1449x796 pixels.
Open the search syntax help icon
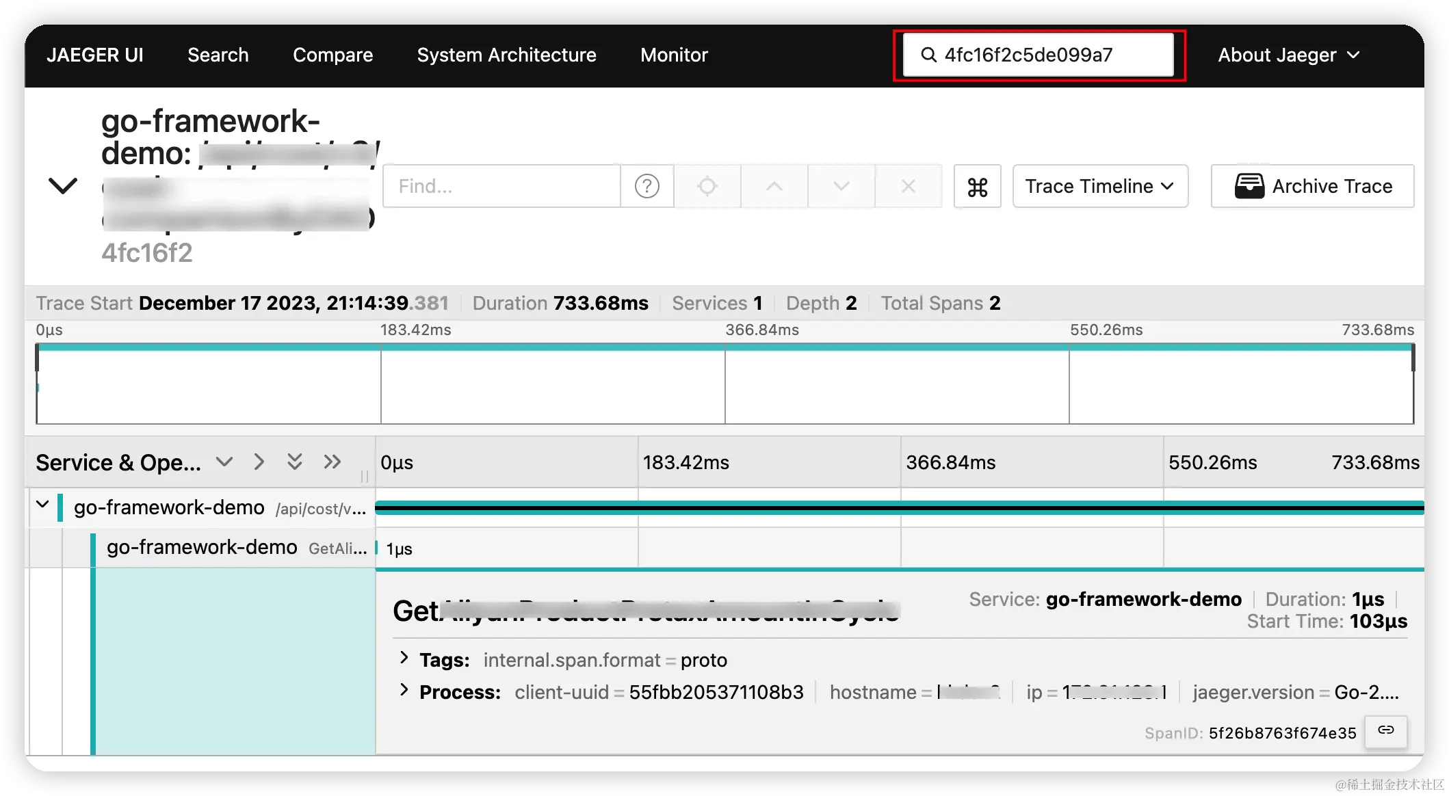point(647,186)
